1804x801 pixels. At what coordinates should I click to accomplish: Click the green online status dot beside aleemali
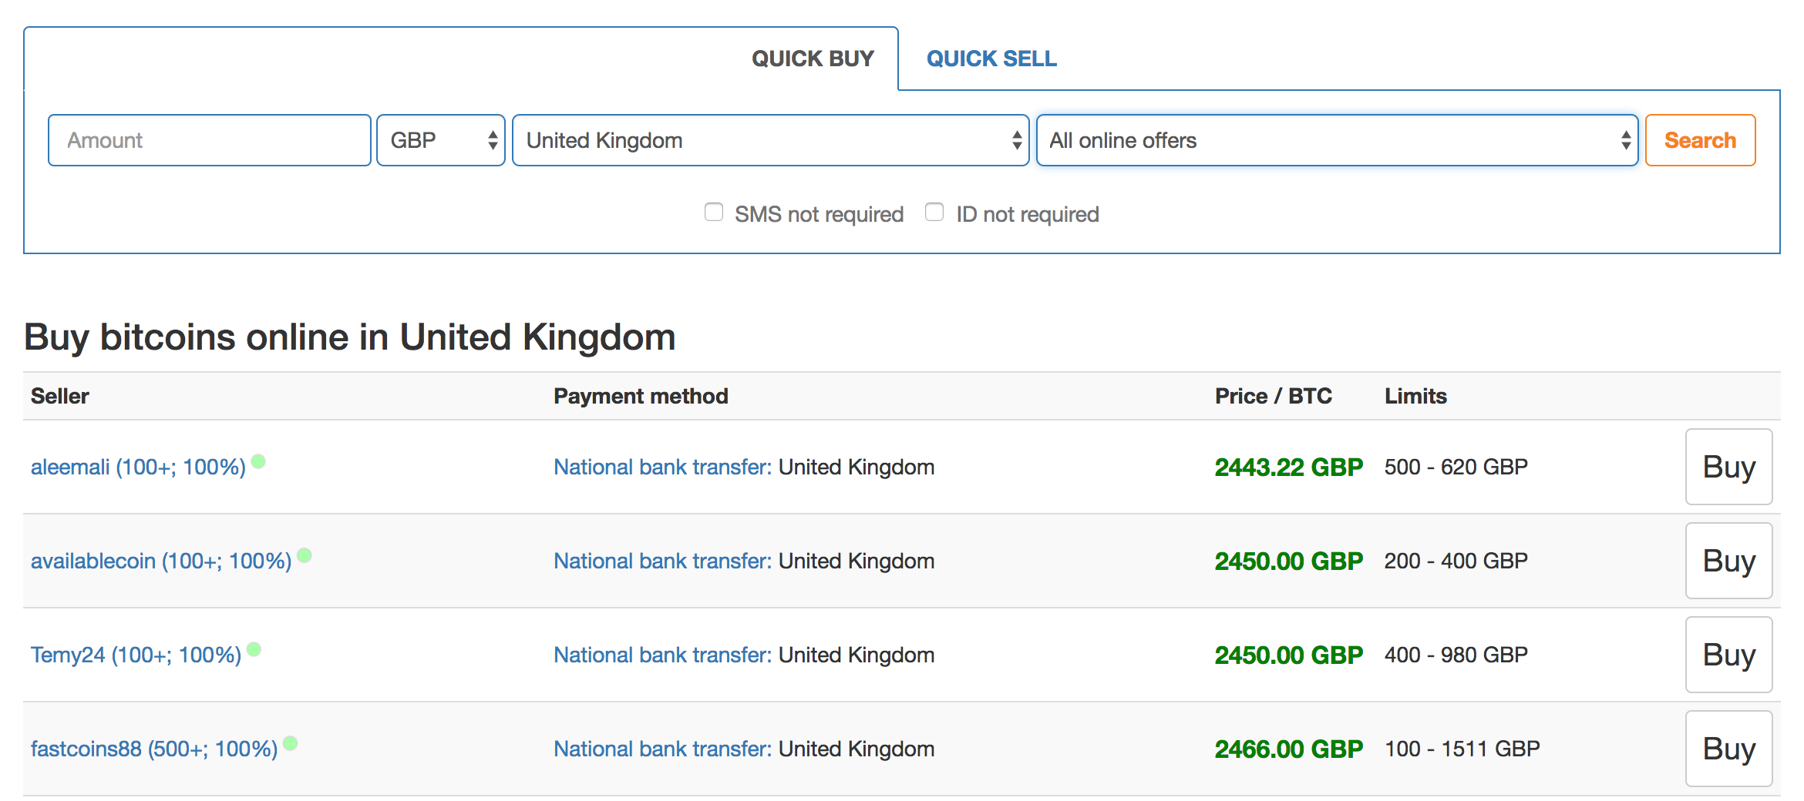pyautogui.click(x=261, y=463)
